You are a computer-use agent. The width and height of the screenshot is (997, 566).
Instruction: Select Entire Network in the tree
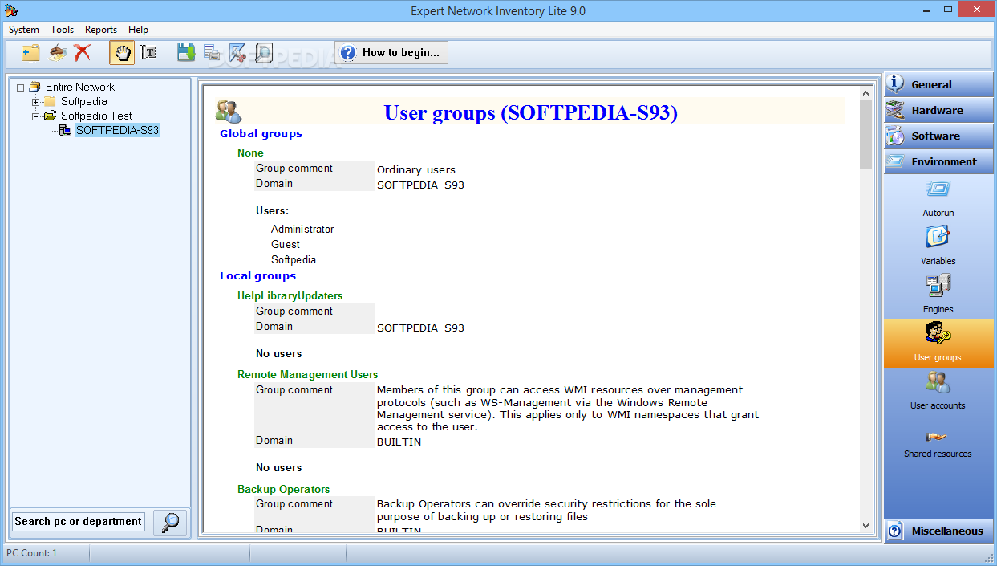pos(79,87)
